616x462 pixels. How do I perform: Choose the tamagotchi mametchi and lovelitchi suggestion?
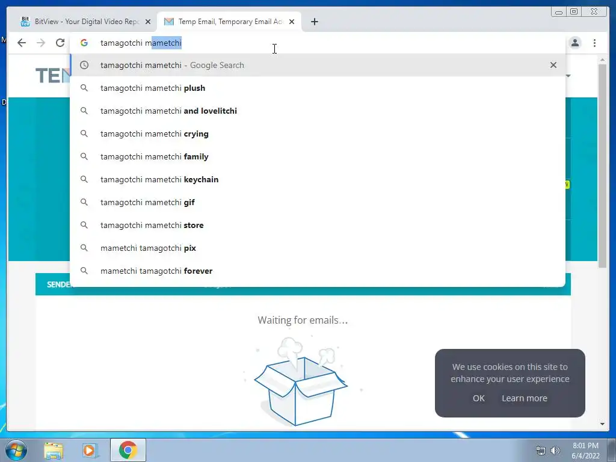pyautogui.click(x=318, y=111)
